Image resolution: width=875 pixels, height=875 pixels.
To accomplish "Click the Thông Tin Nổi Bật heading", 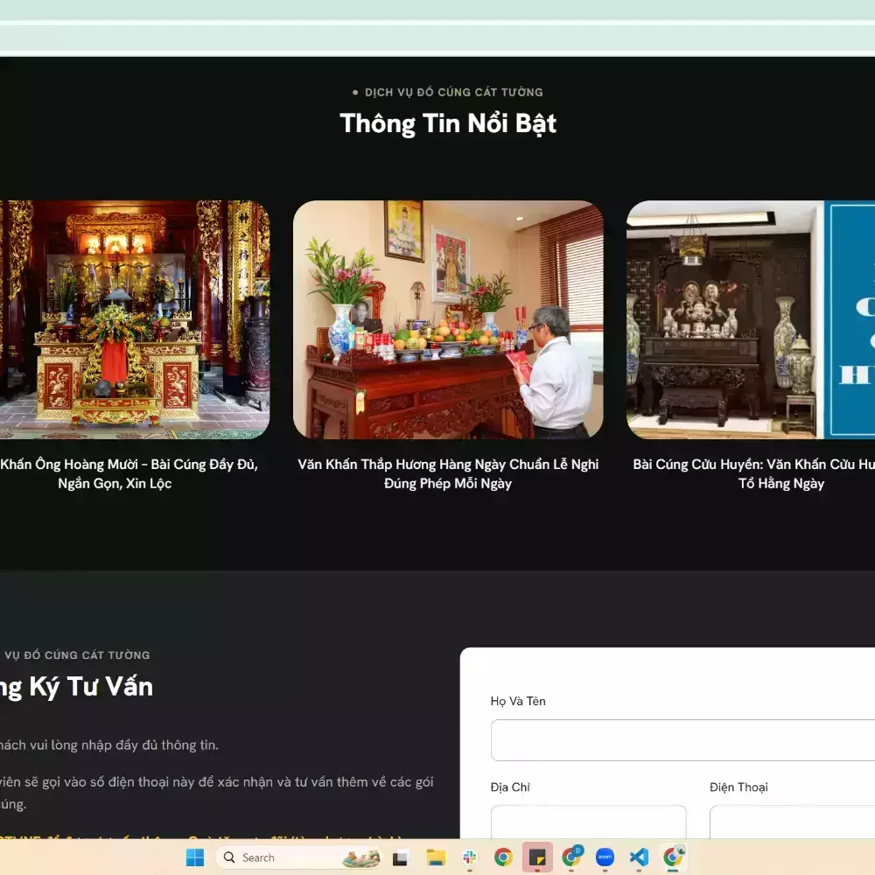I will tap(448, 123).
